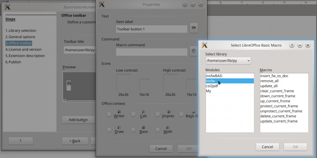
Task: Go to step 5 Extension description
Action: tap(25, 56)
